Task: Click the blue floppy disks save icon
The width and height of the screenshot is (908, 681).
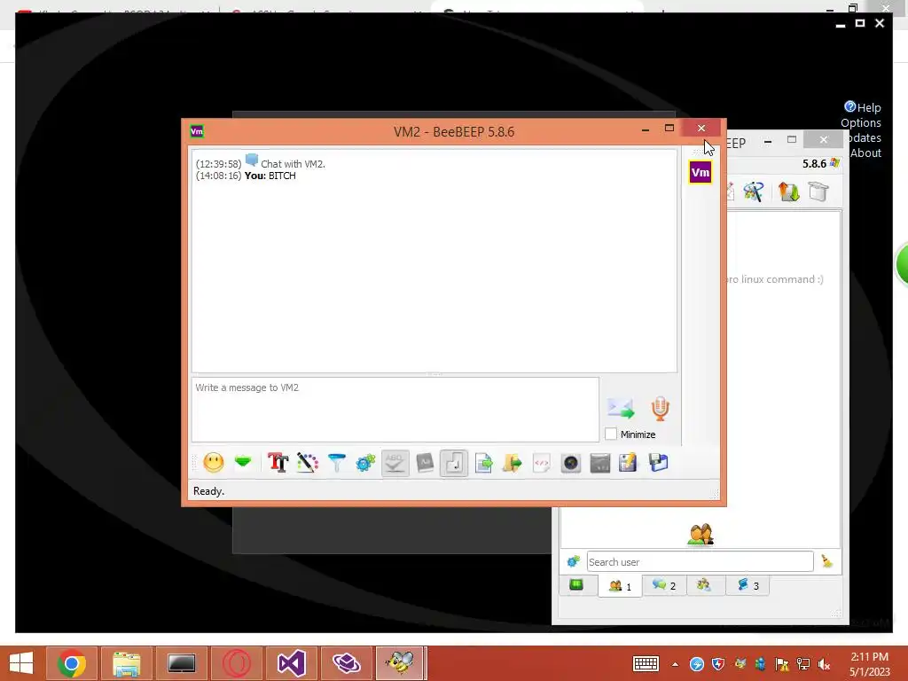Action: click(x=659, y=463)
